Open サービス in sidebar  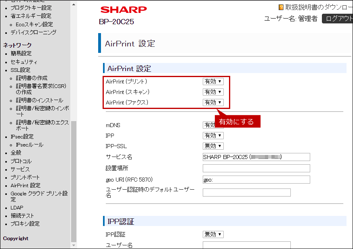[20, 169]
